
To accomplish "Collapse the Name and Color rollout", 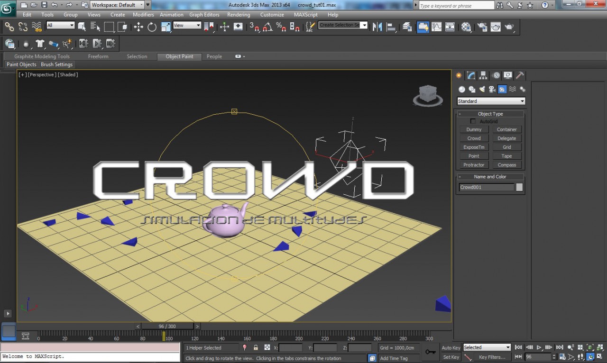I will (490, 177).
